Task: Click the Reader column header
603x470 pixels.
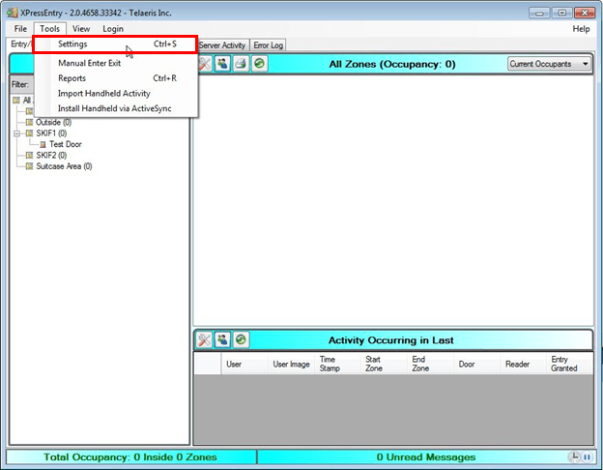Action: tap(523, 364)
